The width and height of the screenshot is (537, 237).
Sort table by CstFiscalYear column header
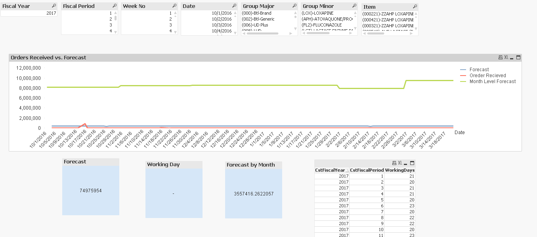331,170
